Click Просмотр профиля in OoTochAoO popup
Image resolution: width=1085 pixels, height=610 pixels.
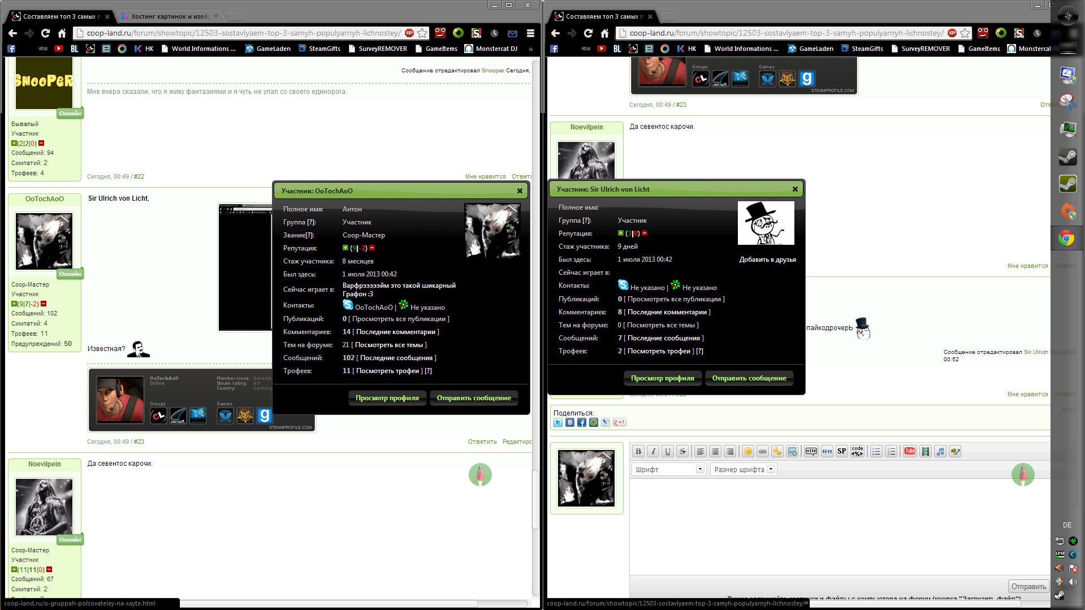pyautogui.click(x=387, y=398)
